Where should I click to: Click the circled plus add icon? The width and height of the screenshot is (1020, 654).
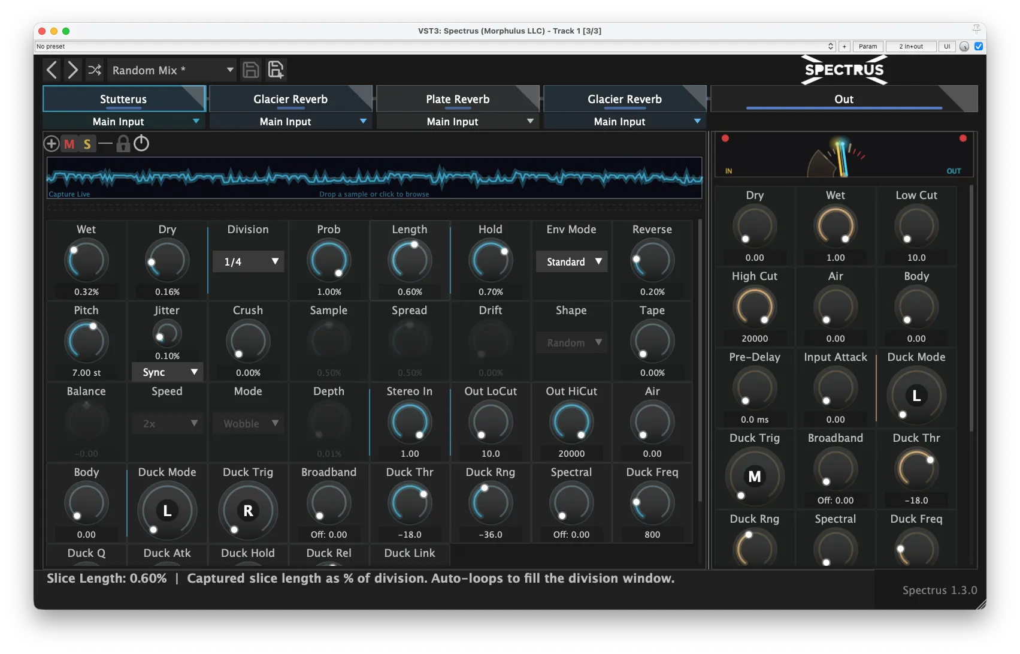pyautogui.click(x=52, y=144)
